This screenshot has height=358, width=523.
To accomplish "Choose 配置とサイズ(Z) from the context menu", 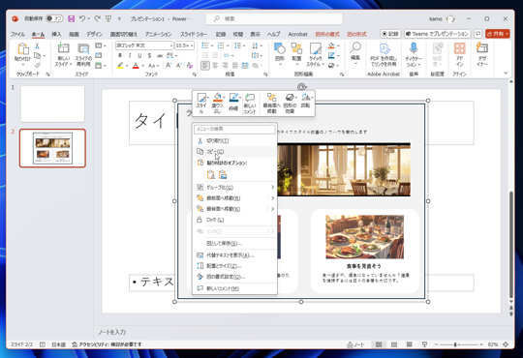I will (x=234, y=266).
